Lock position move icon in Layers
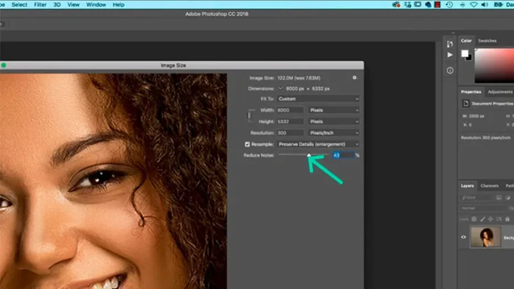This screenshot has height=289, width=514. (491, 219)
